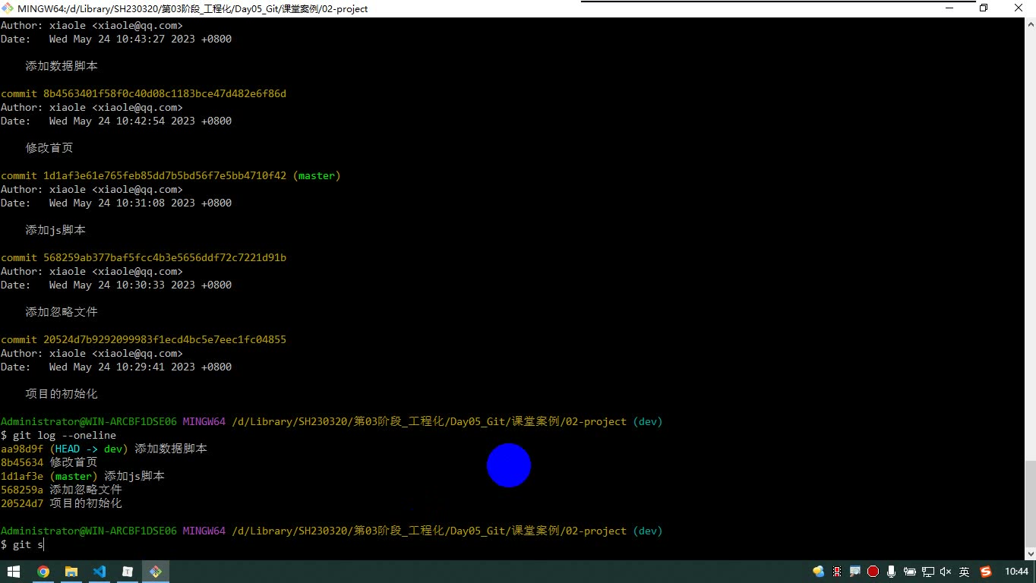Click the window title path text
The width and height of the screenshot is (1036, 583).
(193, 8)
